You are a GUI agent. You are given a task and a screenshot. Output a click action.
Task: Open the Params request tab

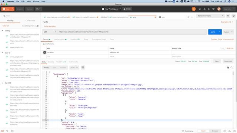46,40
